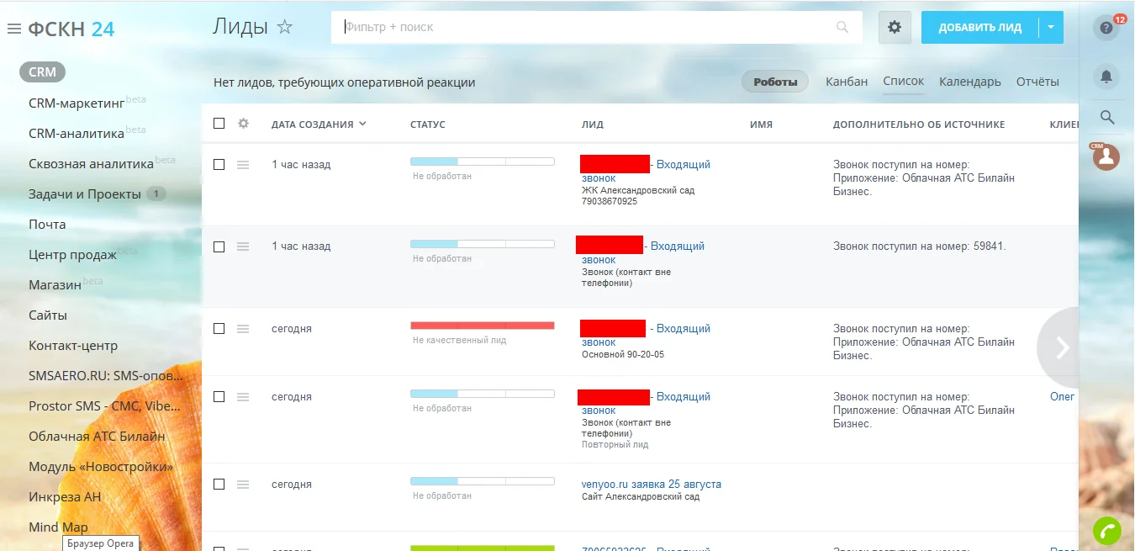The width and height of the screenshot is (1135, 551).
Task: Open the gear settings button beside Добавить лид
Action: click(895, 27)
